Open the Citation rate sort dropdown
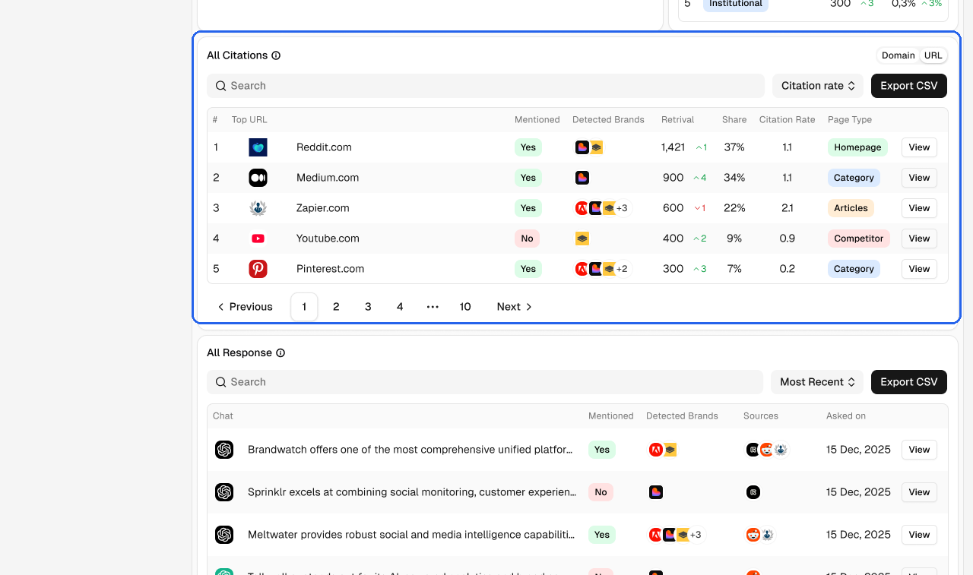The height and width of the screenshot is (575, 973). coord(819,86)
